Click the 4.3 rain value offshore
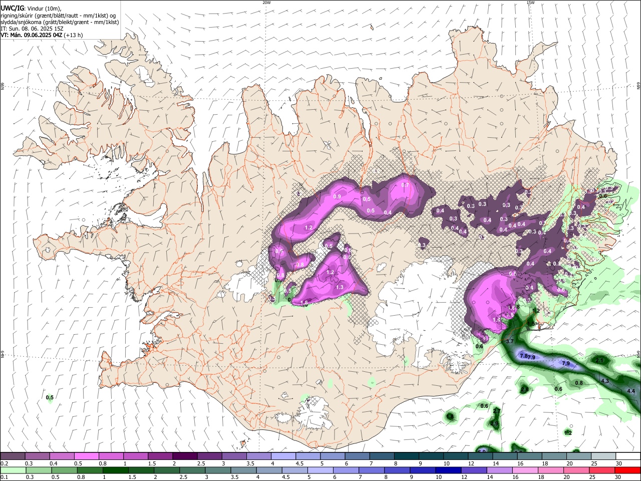 [x=604, y=381]
